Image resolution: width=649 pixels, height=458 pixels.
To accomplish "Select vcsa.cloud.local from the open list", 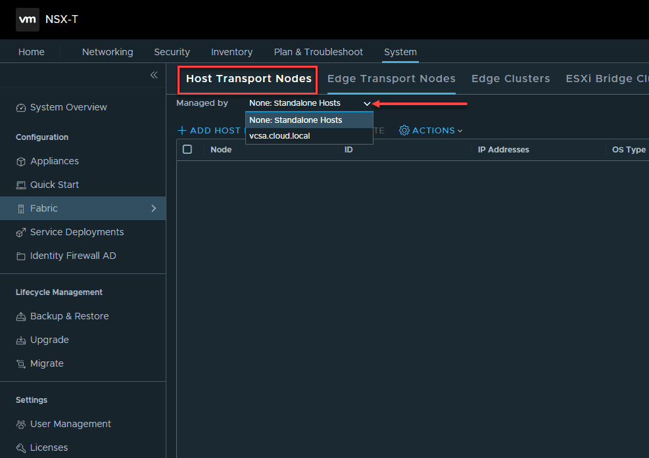I will pyautogui.click(x=279, y=136).
